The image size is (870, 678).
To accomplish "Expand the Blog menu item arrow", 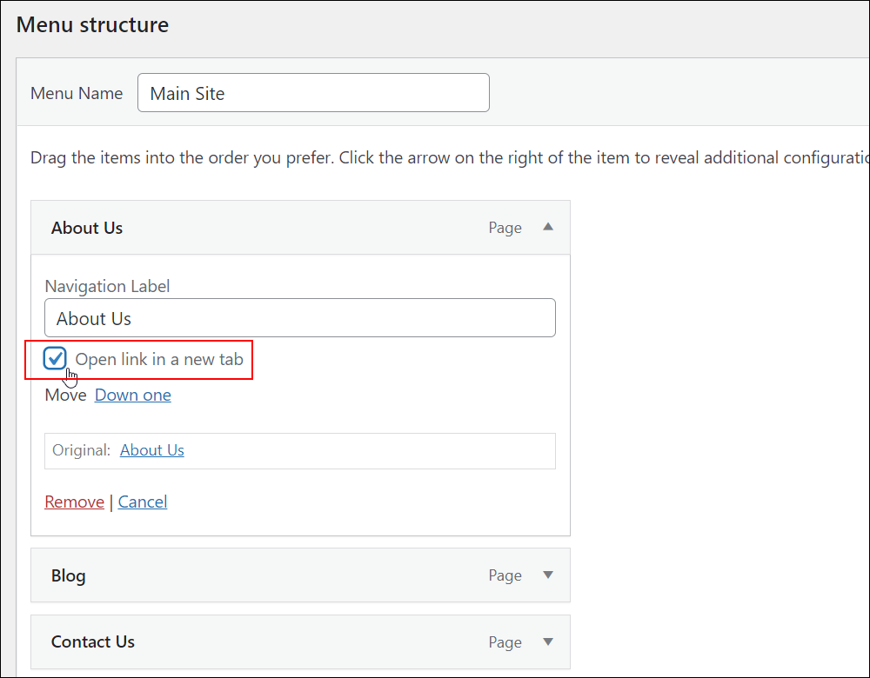I will [x=548, y=575].
